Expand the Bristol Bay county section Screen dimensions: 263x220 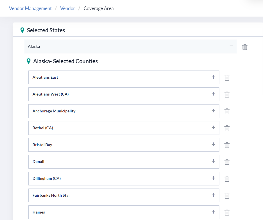point(213,145)
